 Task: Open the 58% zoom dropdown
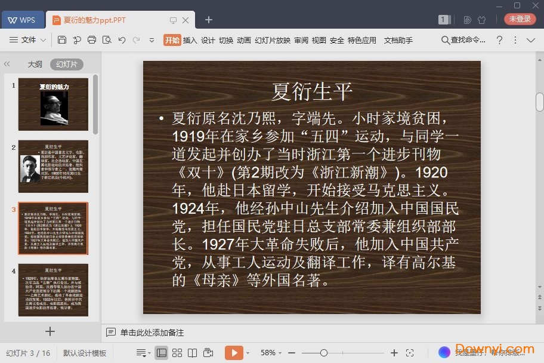(x=271, y=353)
